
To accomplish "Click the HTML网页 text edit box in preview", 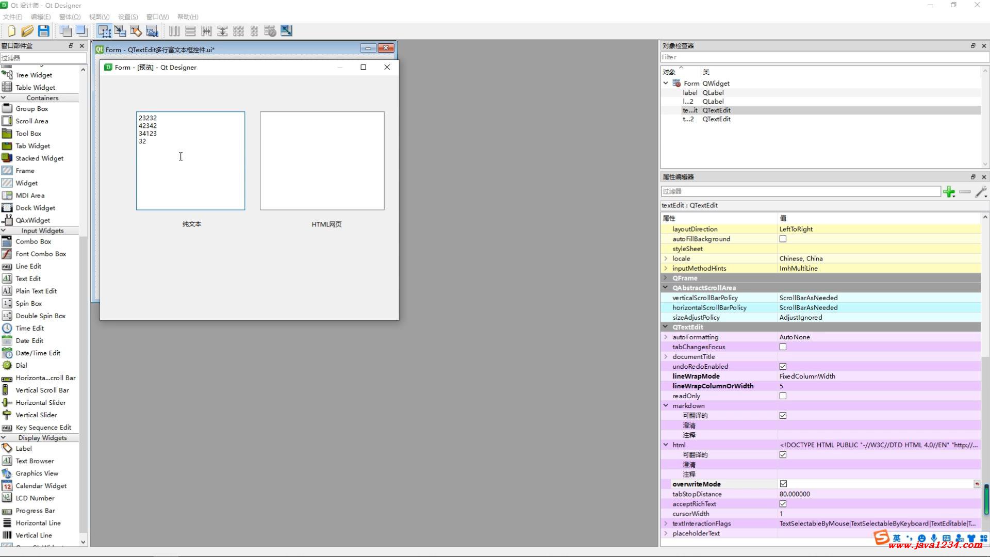I will (x=322, y=161).
